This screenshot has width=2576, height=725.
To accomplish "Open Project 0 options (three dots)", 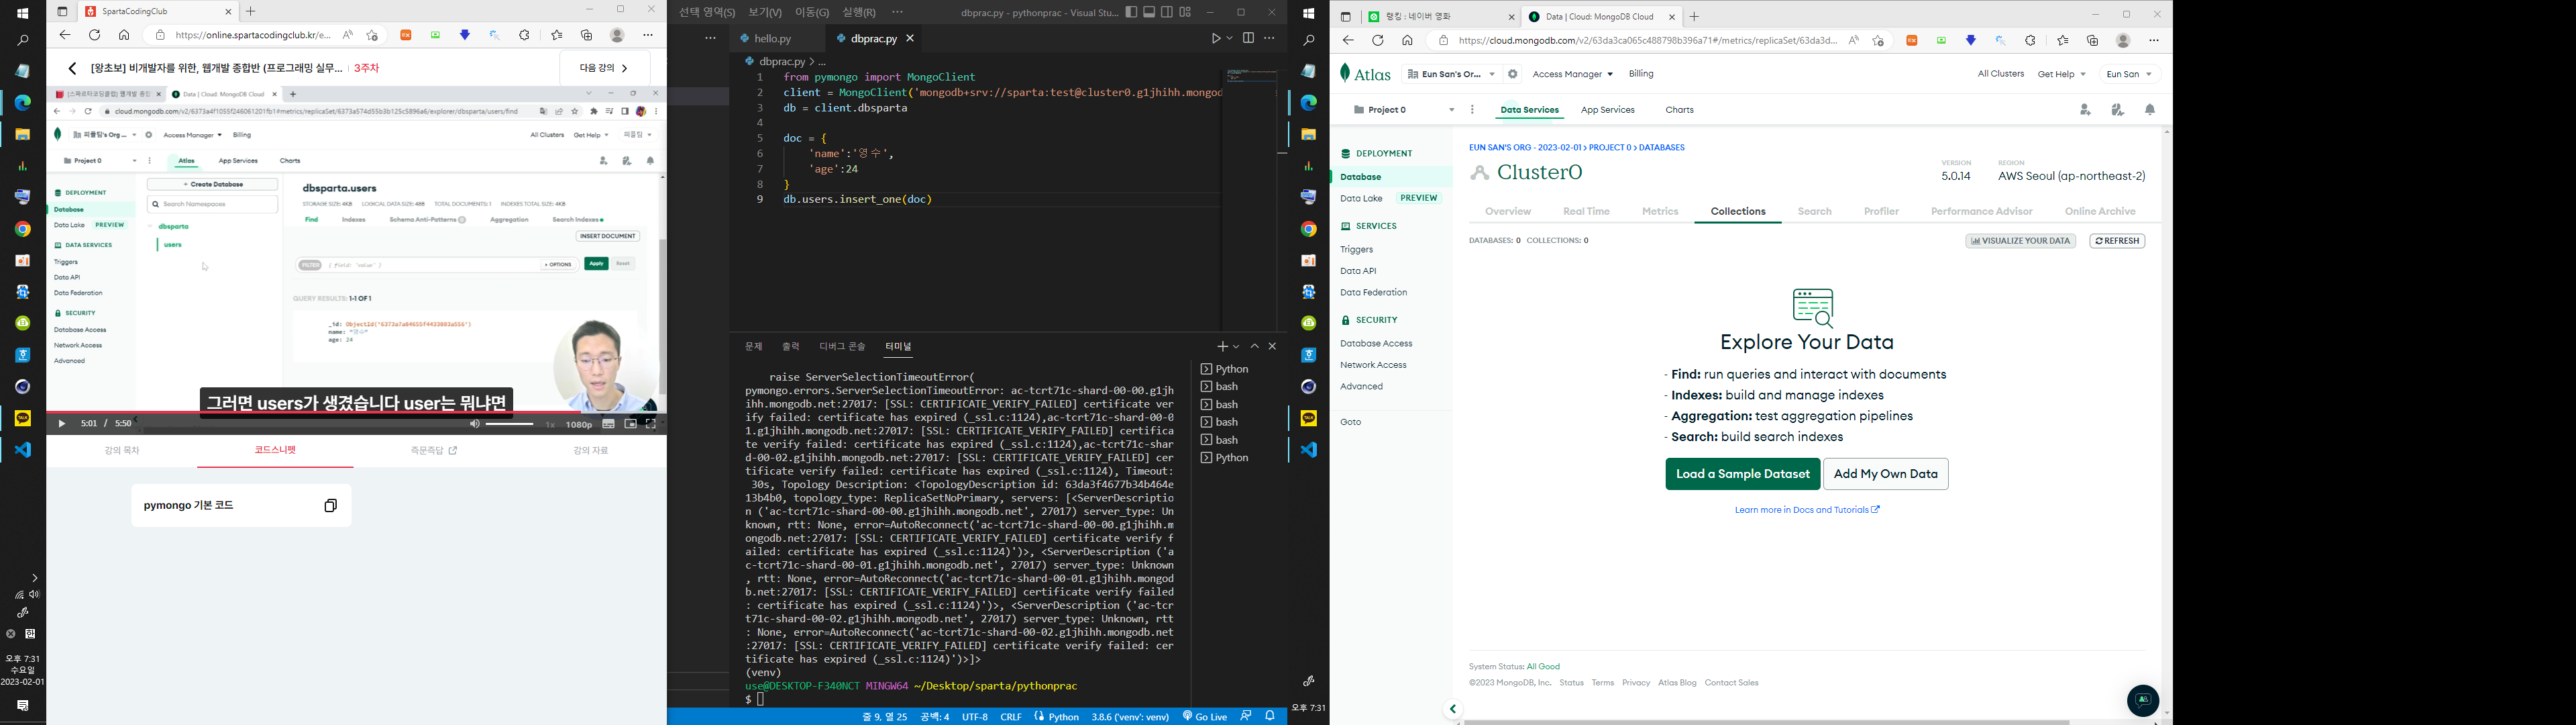I will (x=1472, y=110).
